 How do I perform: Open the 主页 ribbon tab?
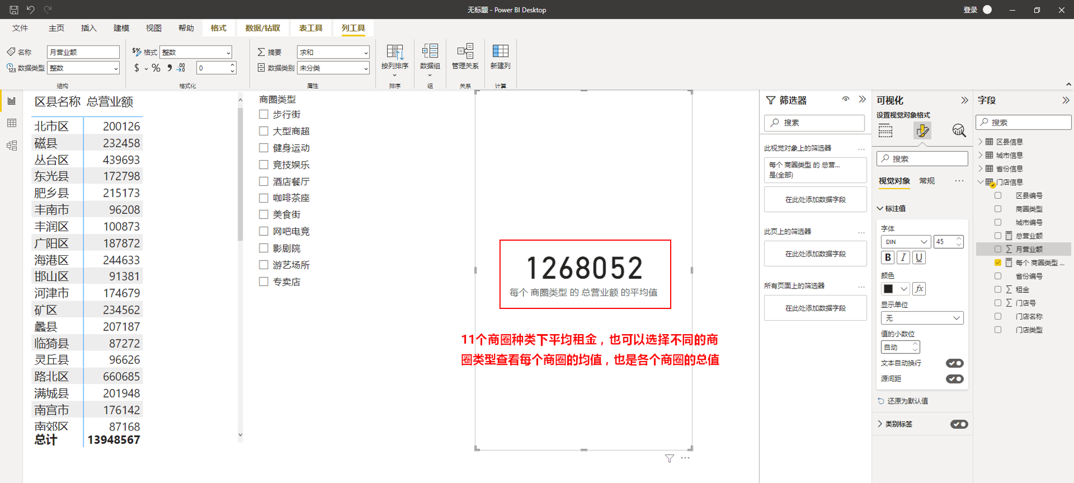pyautogui.click(x=56, y=28)
